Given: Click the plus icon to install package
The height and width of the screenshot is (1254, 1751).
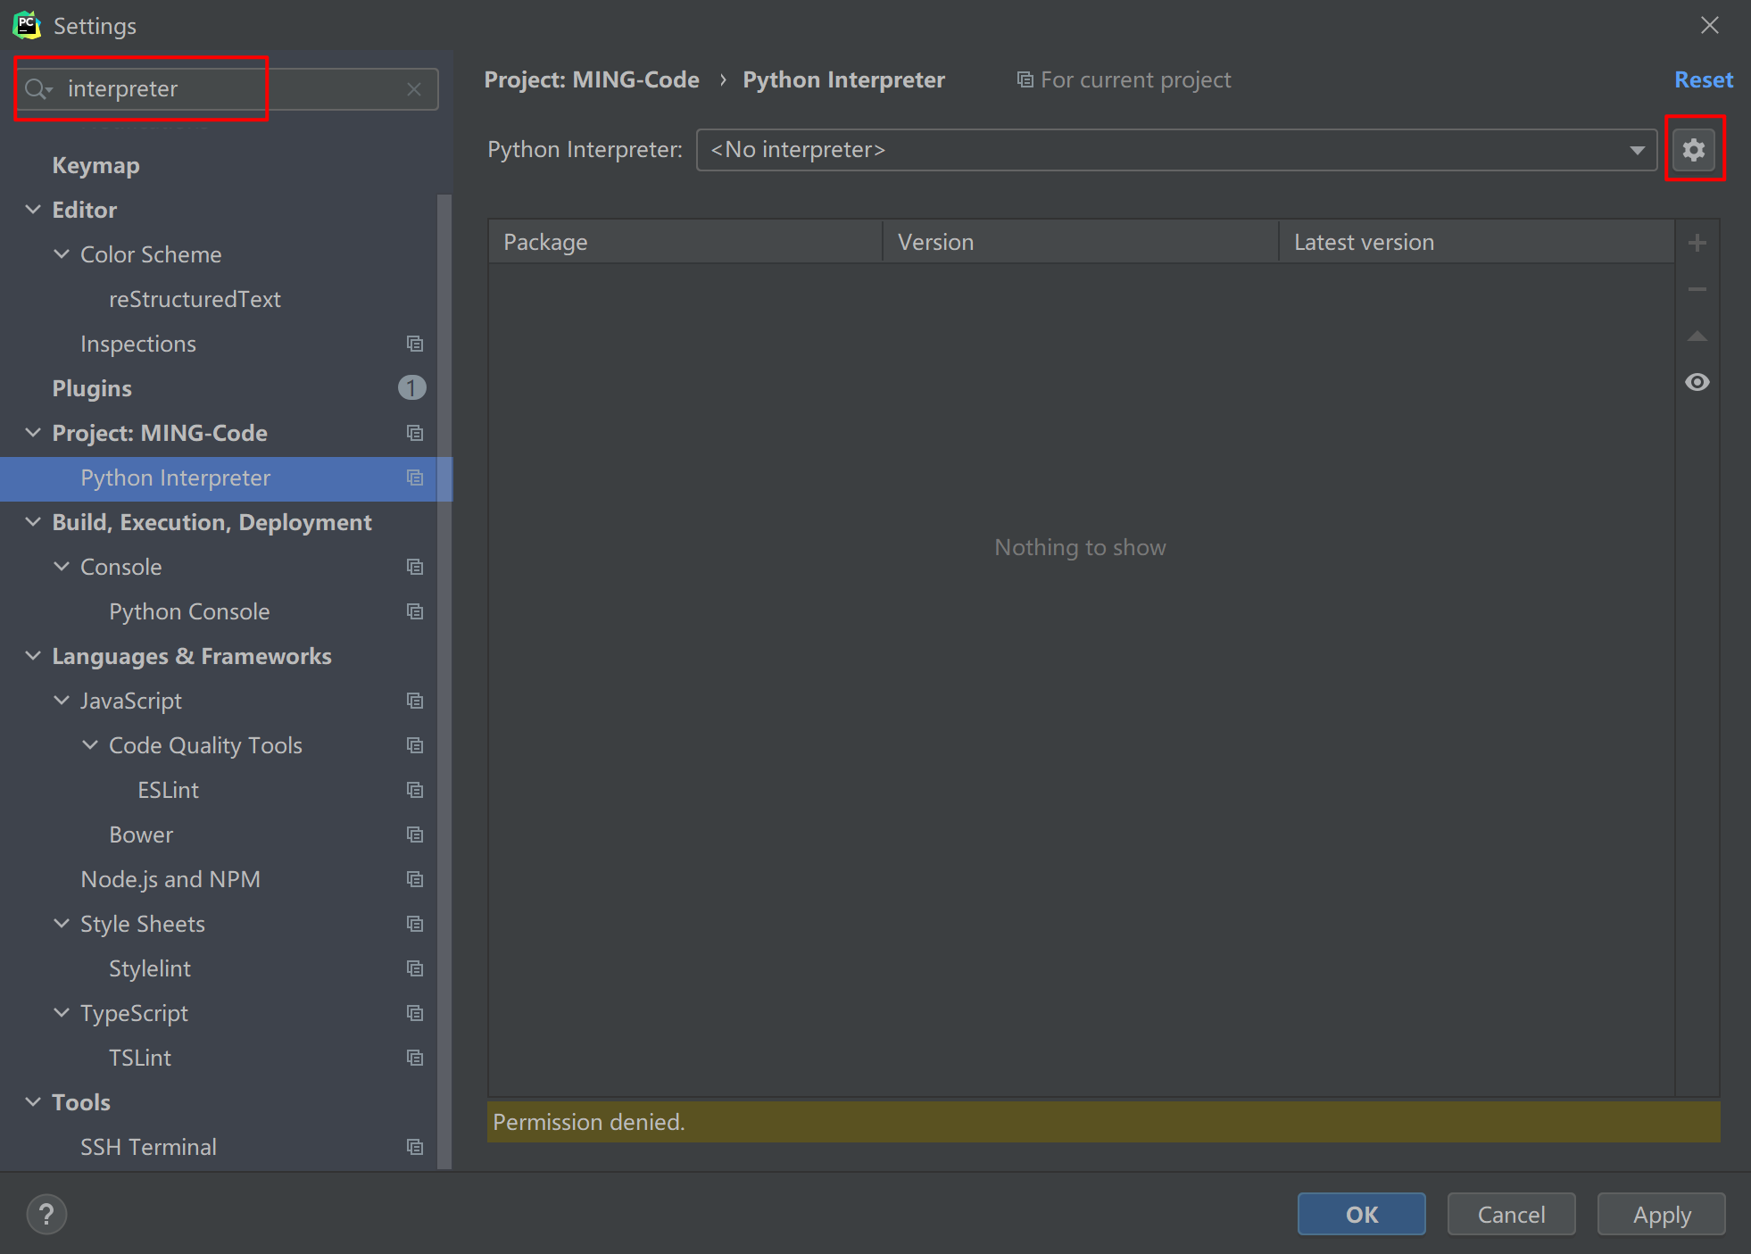Looking at the screenshot, I should [x=1697, y=243].
